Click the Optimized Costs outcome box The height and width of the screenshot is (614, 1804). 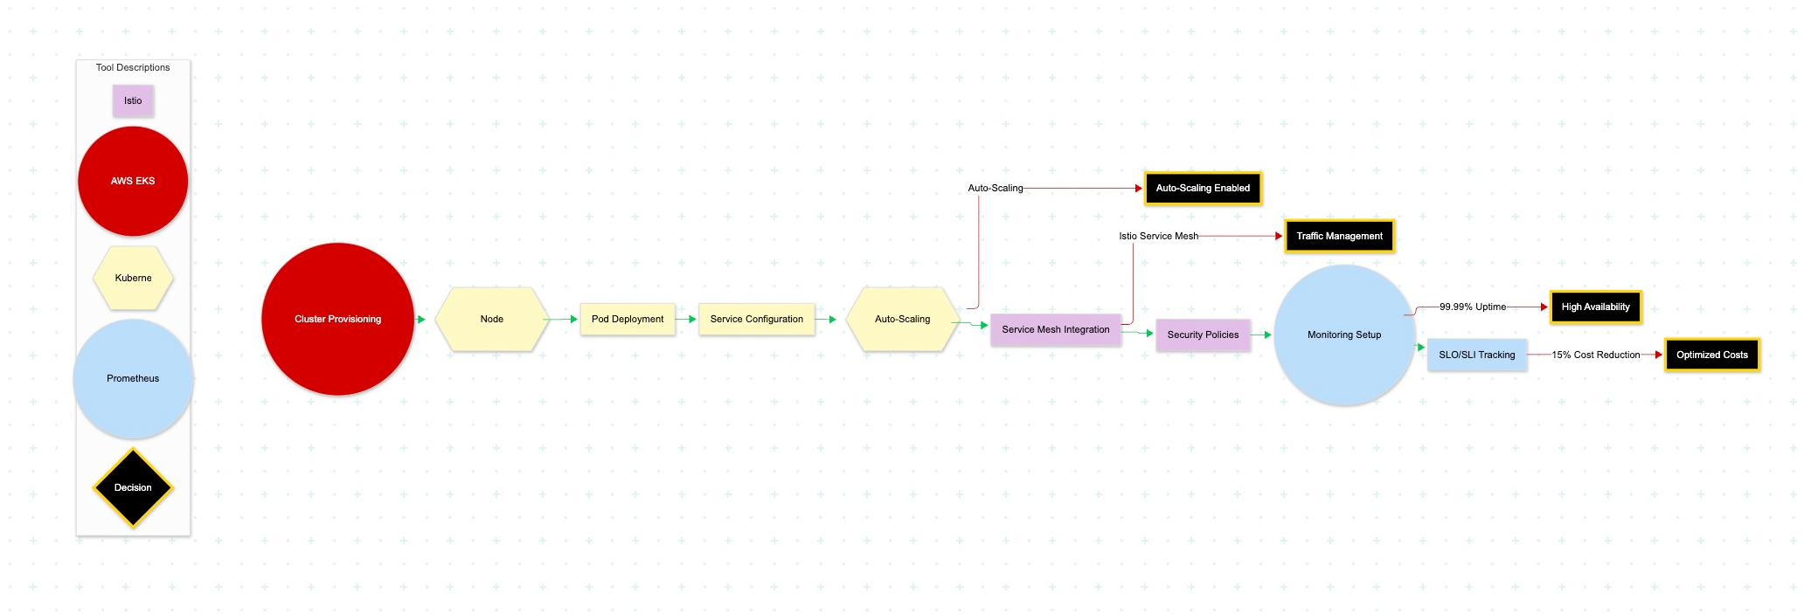pos(1711,355)
